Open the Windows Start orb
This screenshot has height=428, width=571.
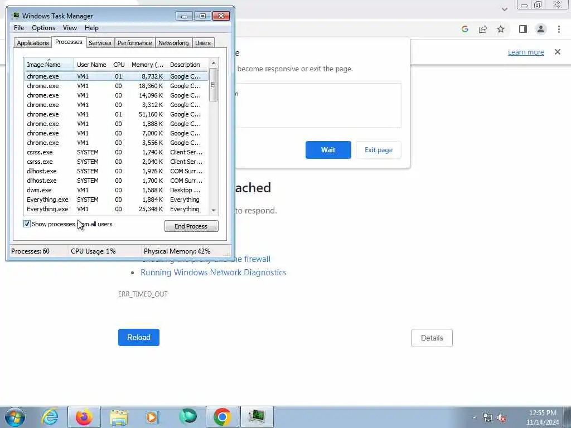[15, 417]
